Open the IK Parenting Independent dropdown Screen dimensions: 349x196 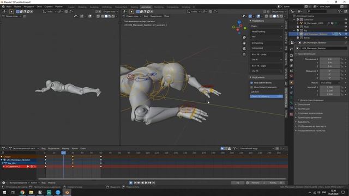(x=267, y=48)
